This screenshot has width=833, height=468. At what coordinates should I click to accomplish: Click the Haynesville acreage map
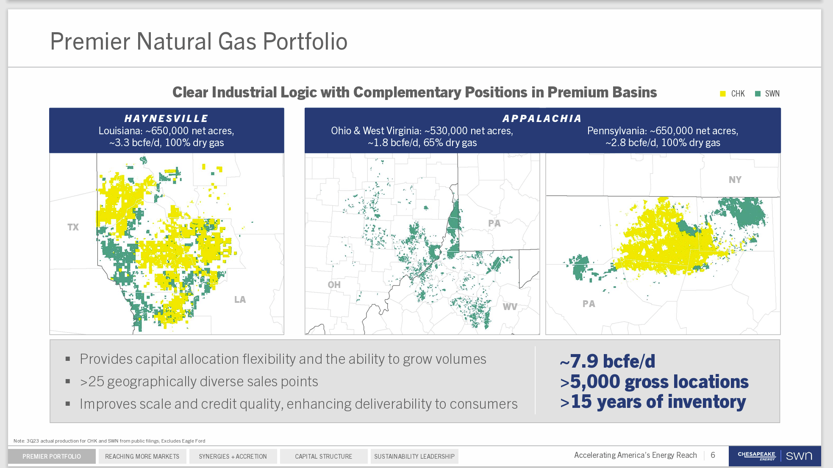(167, 244)
